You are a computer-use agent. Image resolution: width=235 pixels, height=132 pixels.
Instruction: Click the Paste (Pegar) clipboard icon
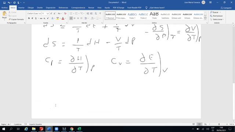pyautogui.click(x=4, y=14)
